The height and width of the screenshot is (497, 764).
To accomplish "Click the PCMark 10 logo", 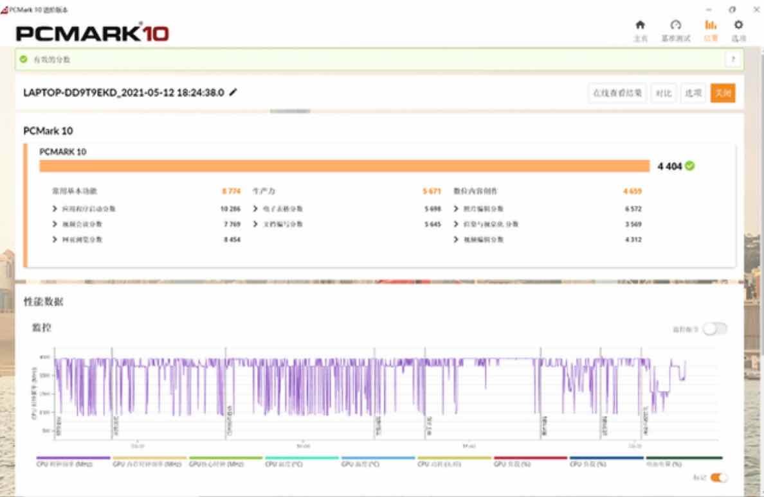I will 92,33.
